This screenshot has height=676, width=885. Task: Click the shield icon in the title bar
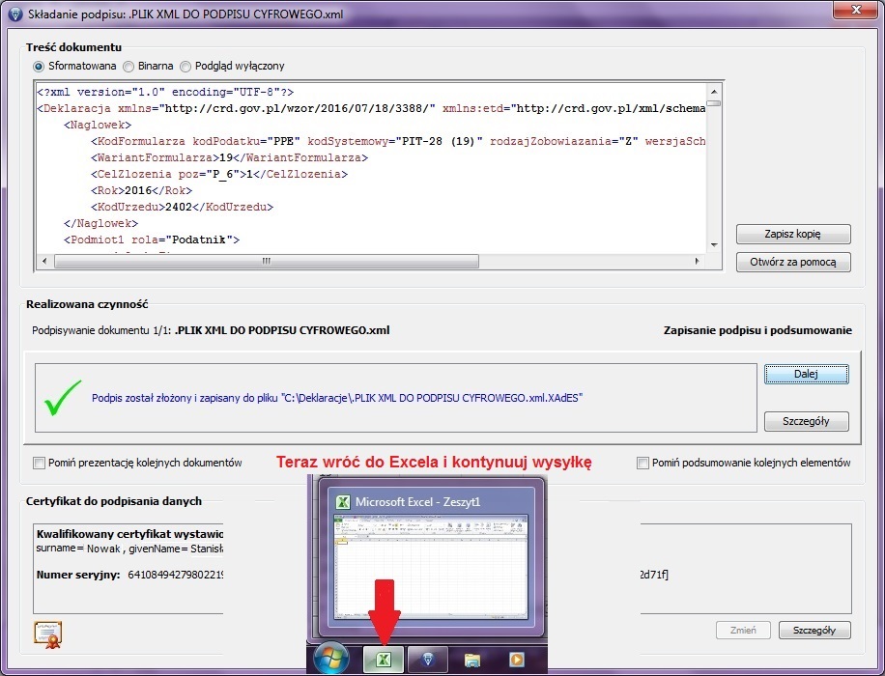pos(15,14)
